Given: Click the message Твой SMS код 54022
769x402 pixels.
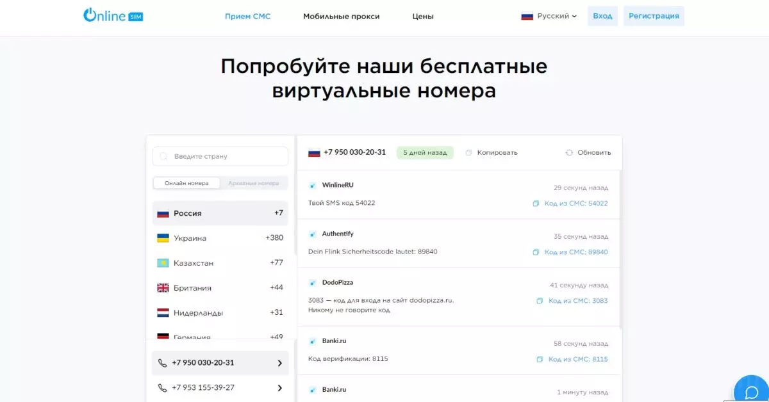Looking at the screenshot, I should (342, 203).
